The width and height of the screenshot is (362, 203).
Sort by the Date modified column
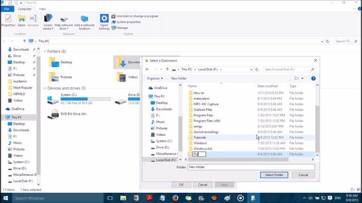268,86
